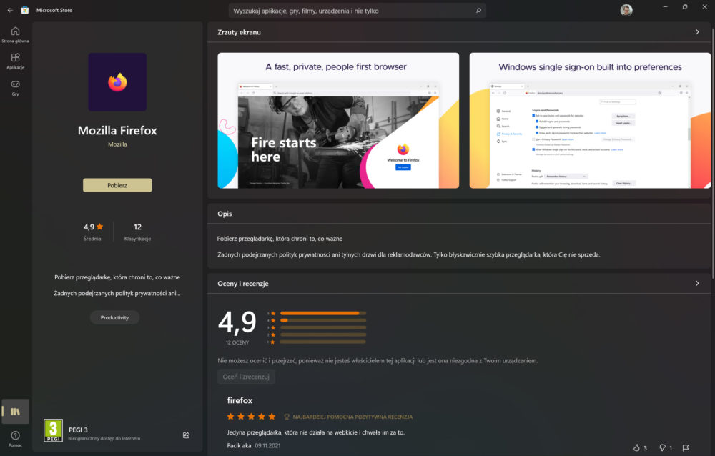Click reviewer name Pacik aka
This screenshot has width=715, height=456.
239,445
